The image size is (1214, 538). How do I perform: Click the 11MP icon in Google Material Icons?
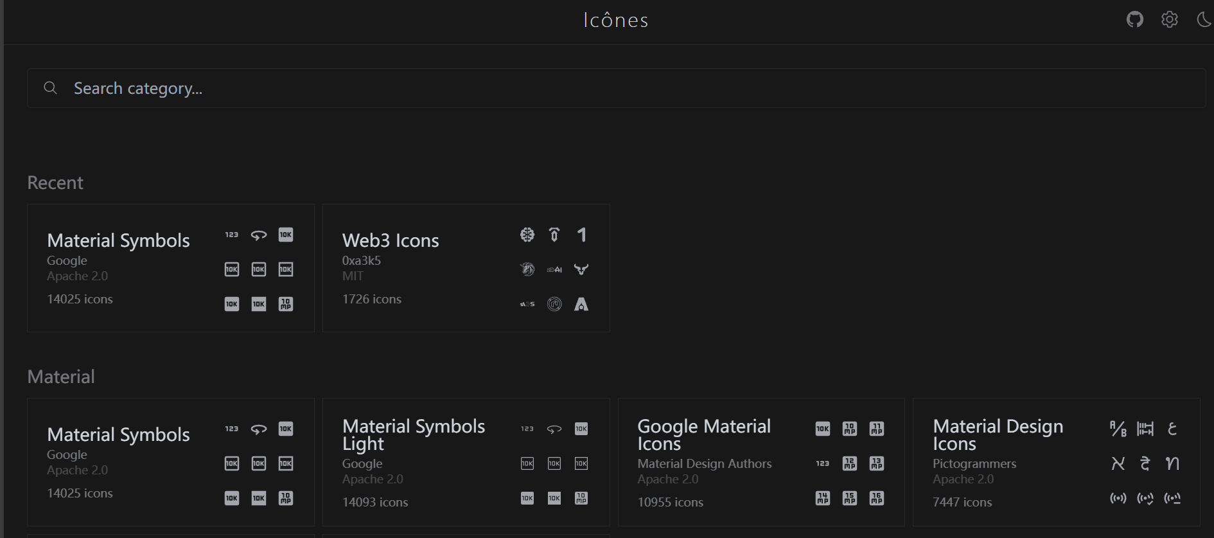point(877,429)
